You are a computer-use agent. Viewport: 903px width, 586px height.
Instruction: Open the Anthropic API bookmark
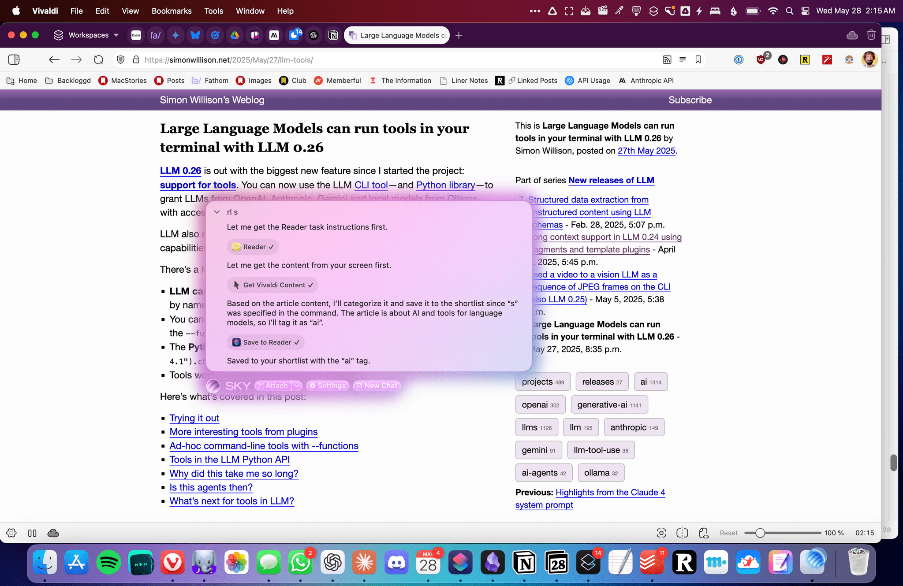click(646, 81)
